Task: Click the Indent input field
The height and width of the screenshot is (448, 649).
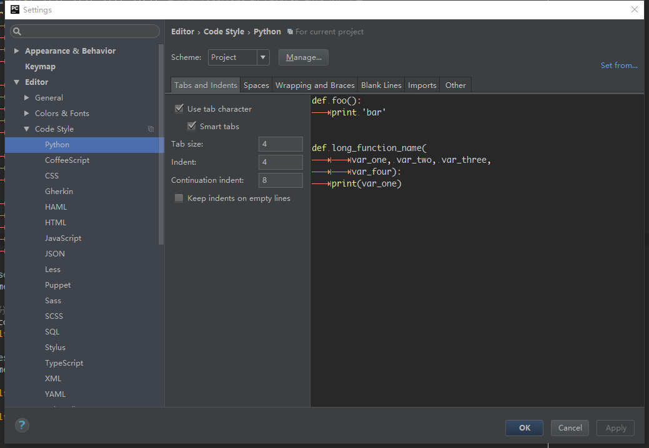Action: click(280, 162)
